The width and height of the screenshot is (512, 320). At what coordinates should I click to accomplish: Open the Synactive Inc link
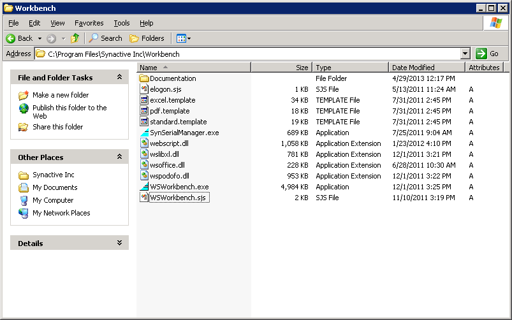(x=53, y=175)
